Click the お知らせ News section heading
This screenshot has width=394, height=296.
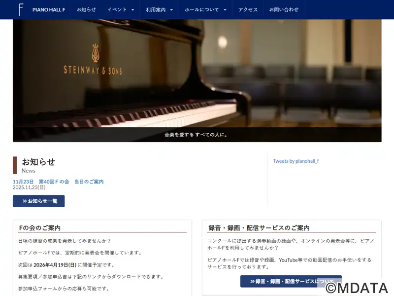38,165
